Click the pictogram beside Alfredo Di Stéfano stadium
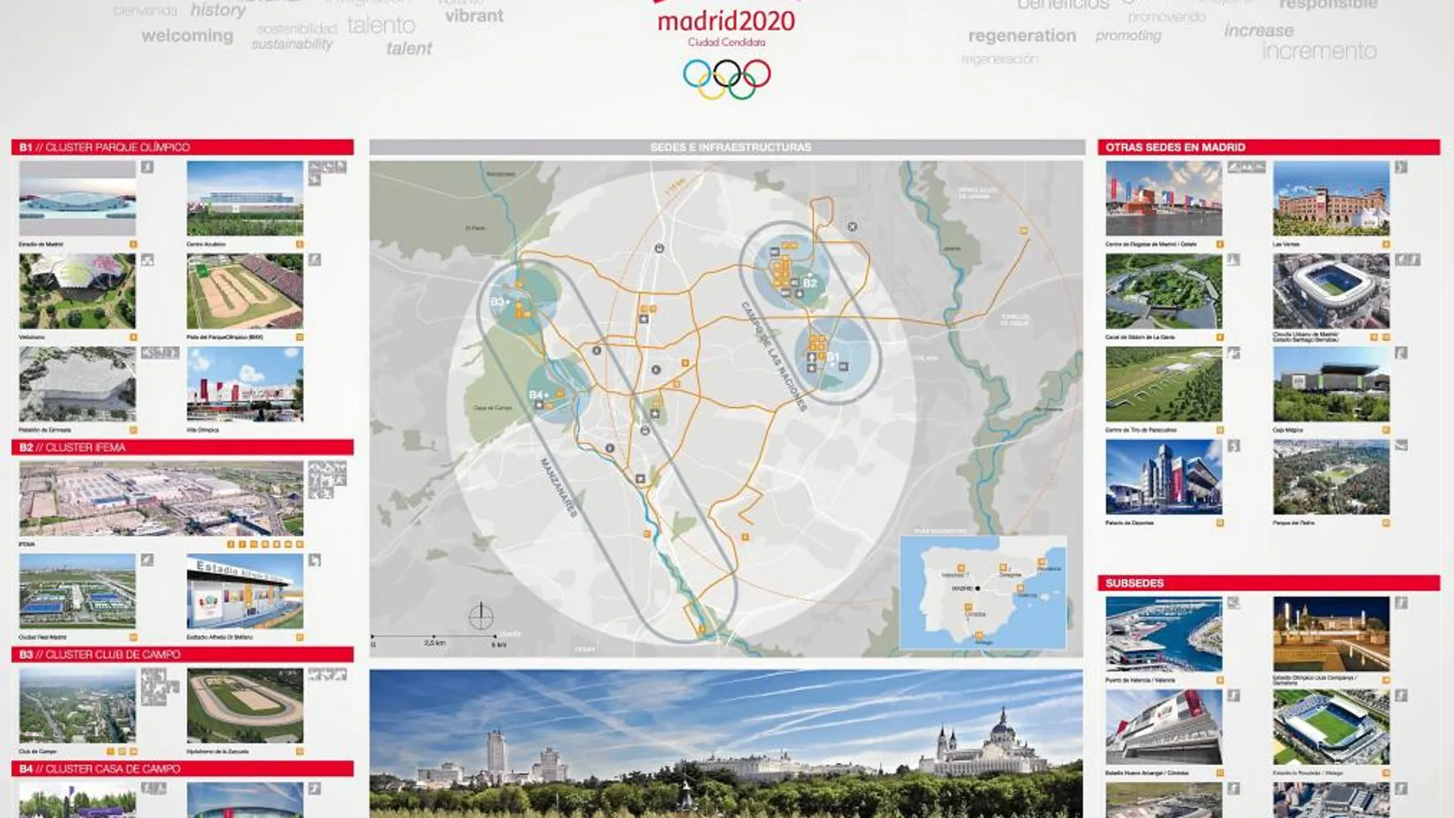Viewport: 1454px width, 818px height. (x=315, y=560)
